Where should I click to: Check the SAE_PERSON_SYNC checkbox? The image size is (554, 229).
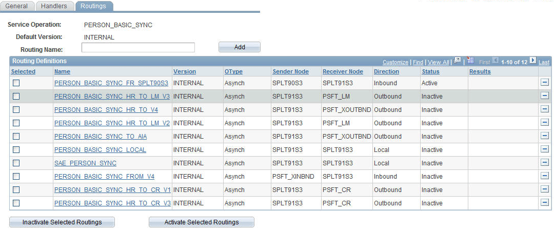(16, 163)
